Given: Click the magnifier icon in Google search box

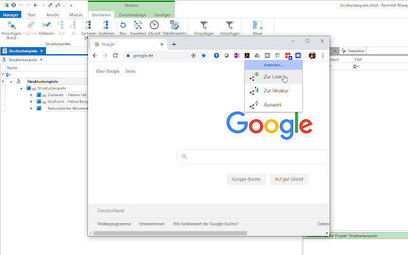Looking at the screenshot, I should click(x=184, y=156).
